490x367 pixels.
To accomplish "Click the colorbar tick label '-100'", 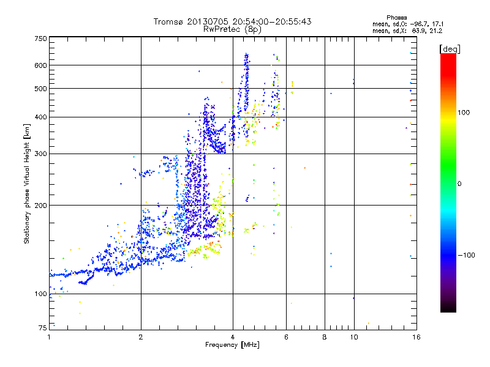I will 467,255.
